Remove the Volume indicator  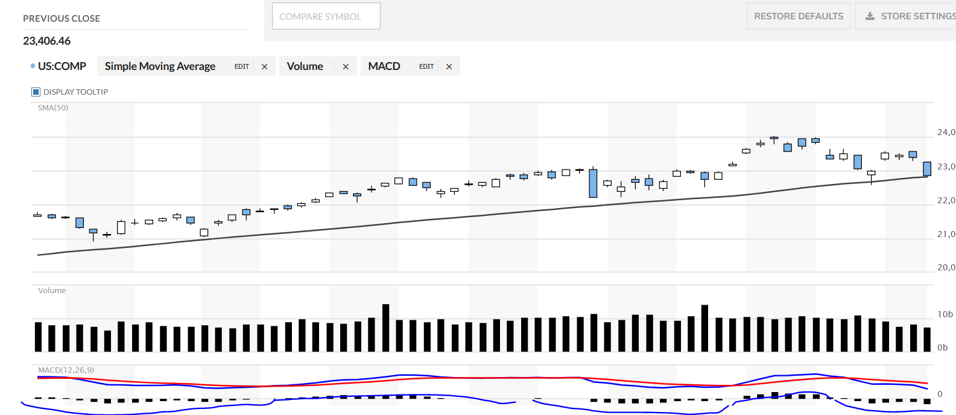(x=346, y=67)
